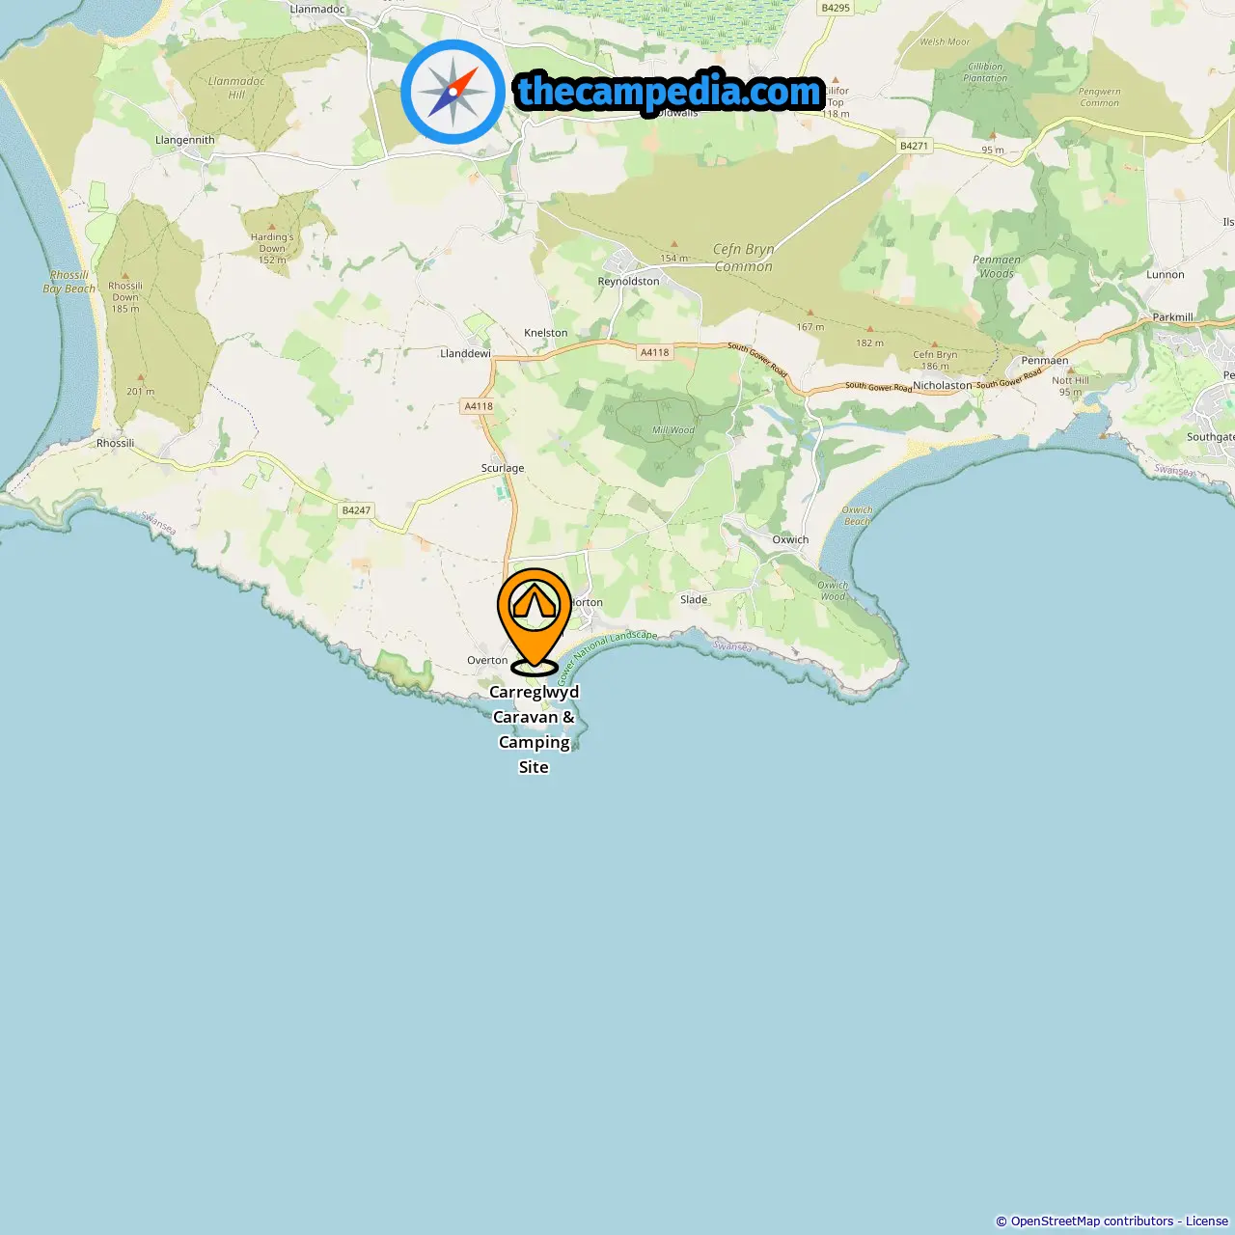Open the License link
1235x1235 pixels.
point(1207,1221)
